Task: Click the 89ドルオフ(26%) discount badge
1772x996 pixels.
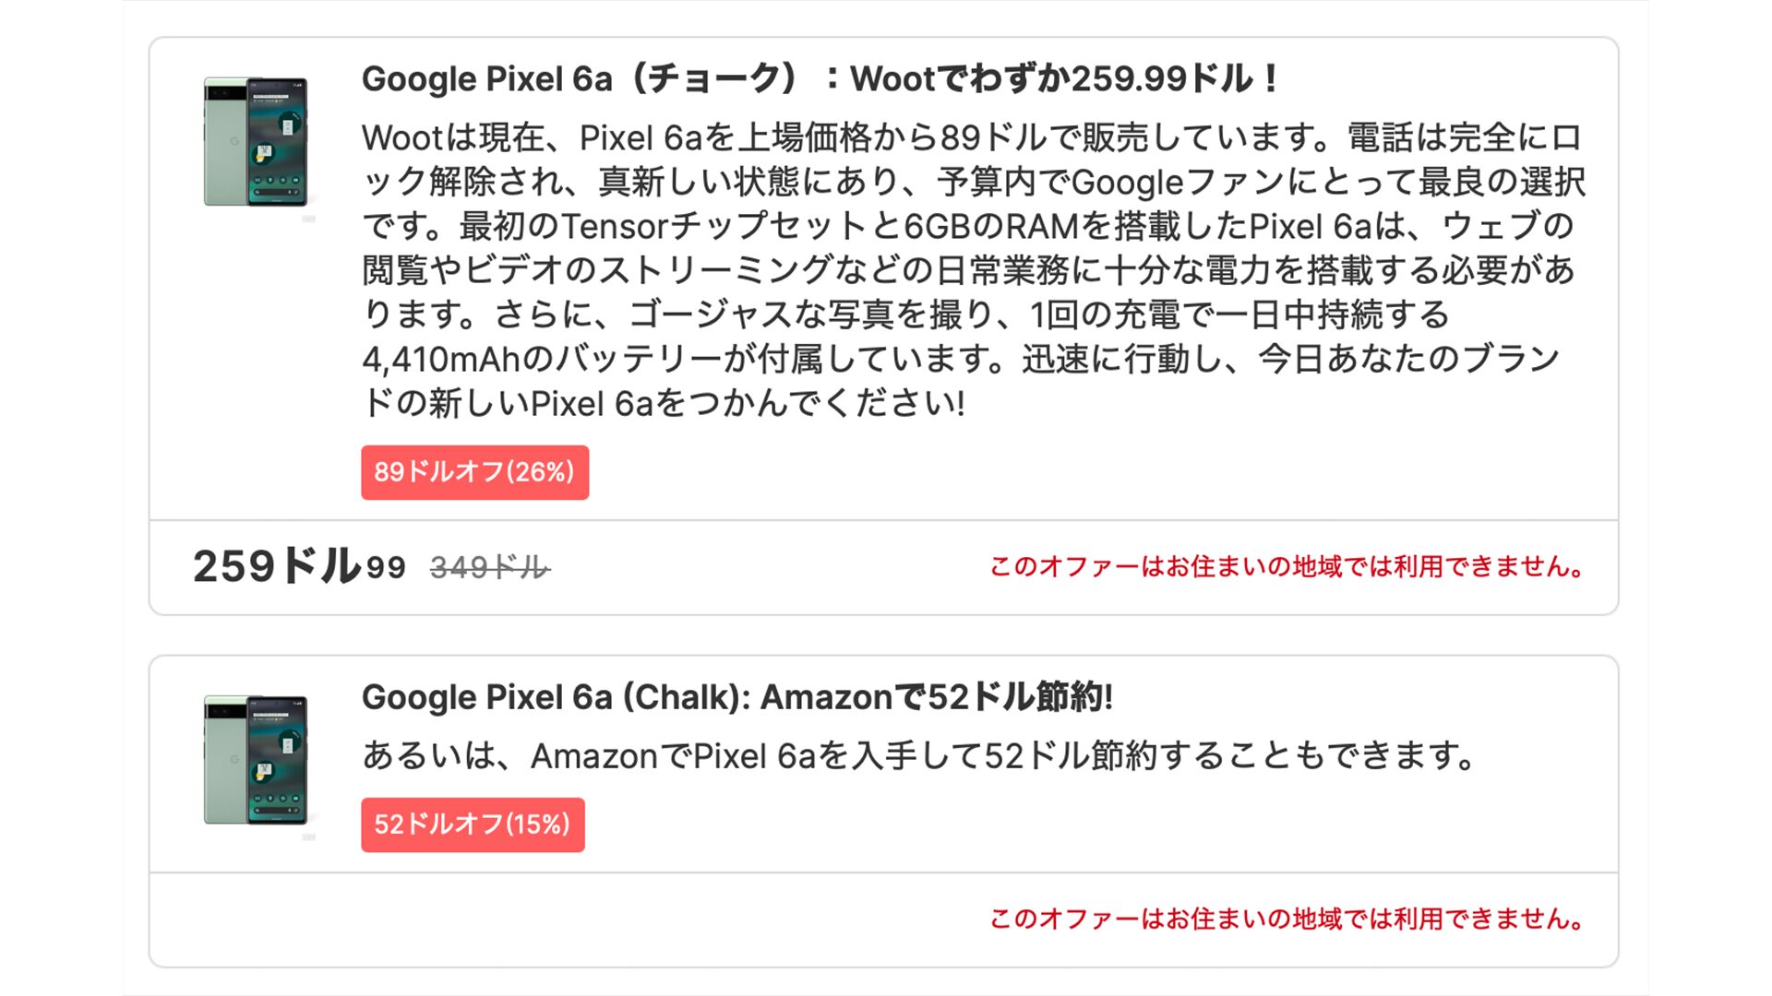Action: [474, 472]
